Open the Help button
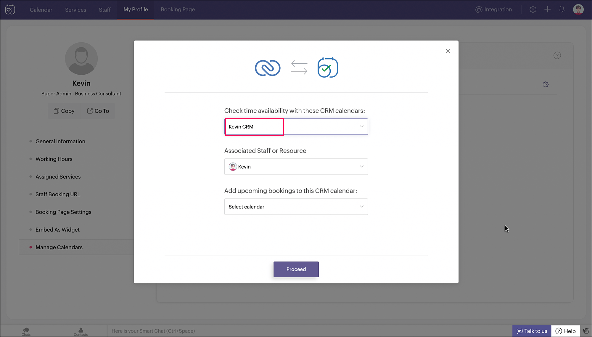The height and width of the screenshot is (337, 592). coord(565,331)
